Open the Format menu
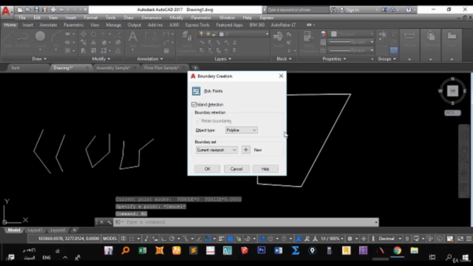Viewport: 473px width, 266px height. 90,18
